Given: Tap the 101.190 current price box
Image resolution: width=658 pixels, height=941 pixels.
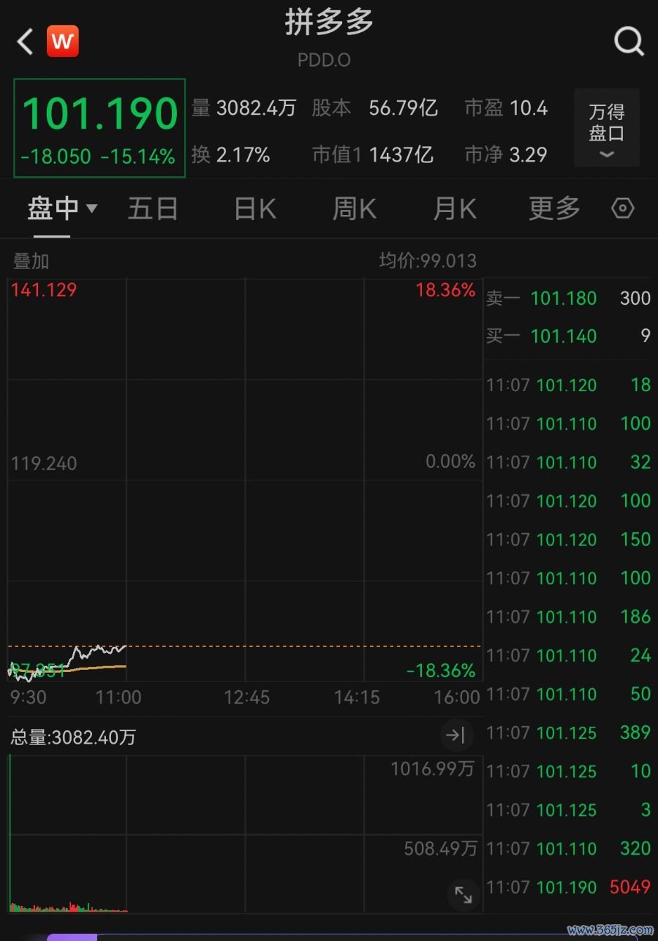Looking at the screenshot, I should (x=99, y=128).
